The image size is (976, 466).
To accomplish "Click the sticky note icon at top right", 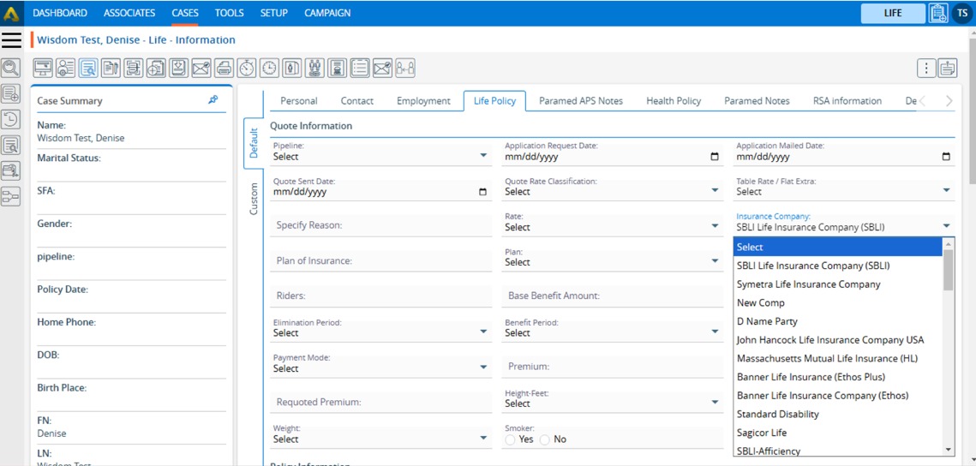I will pyautogui.click(x=947, y=68).
